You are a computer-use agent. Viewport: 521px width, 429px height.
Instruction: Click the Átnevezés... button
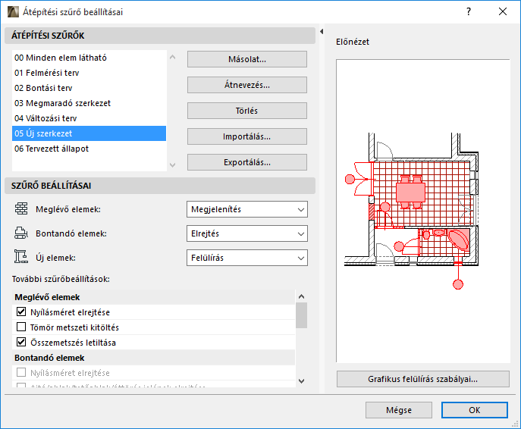click(247, 85)
